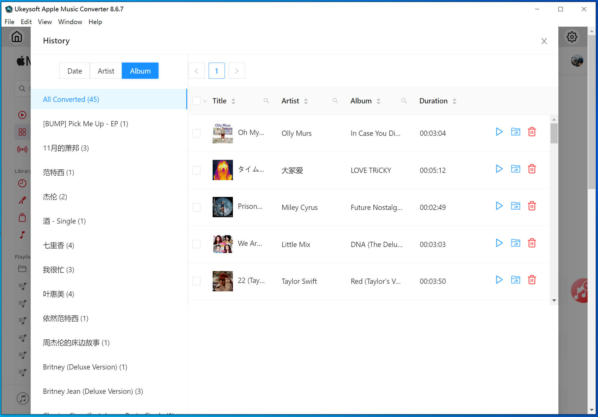598x417 pixels.
Task: Sort by Title column arrows
Action: point(233,101)
